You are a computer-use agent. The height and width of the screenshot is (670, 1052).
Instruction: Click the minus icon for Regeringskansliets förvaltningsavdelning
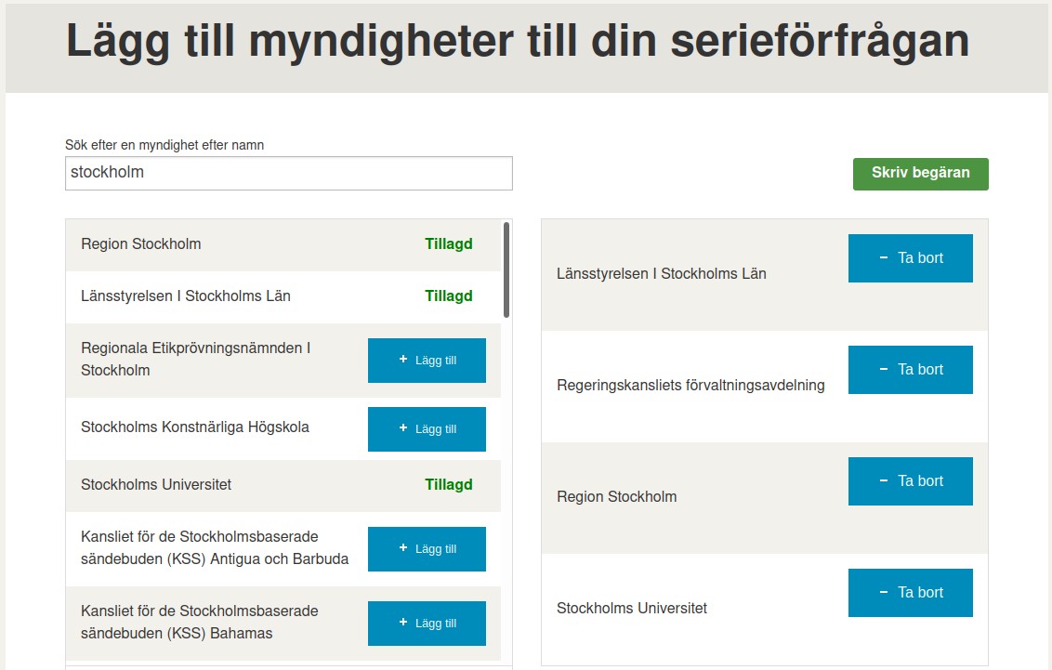pyautogui.click(x=884, y=369)
